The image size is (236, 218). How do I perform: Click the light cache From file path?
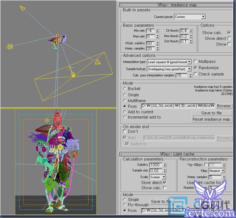pyautogui.click(x=178, y=211)
